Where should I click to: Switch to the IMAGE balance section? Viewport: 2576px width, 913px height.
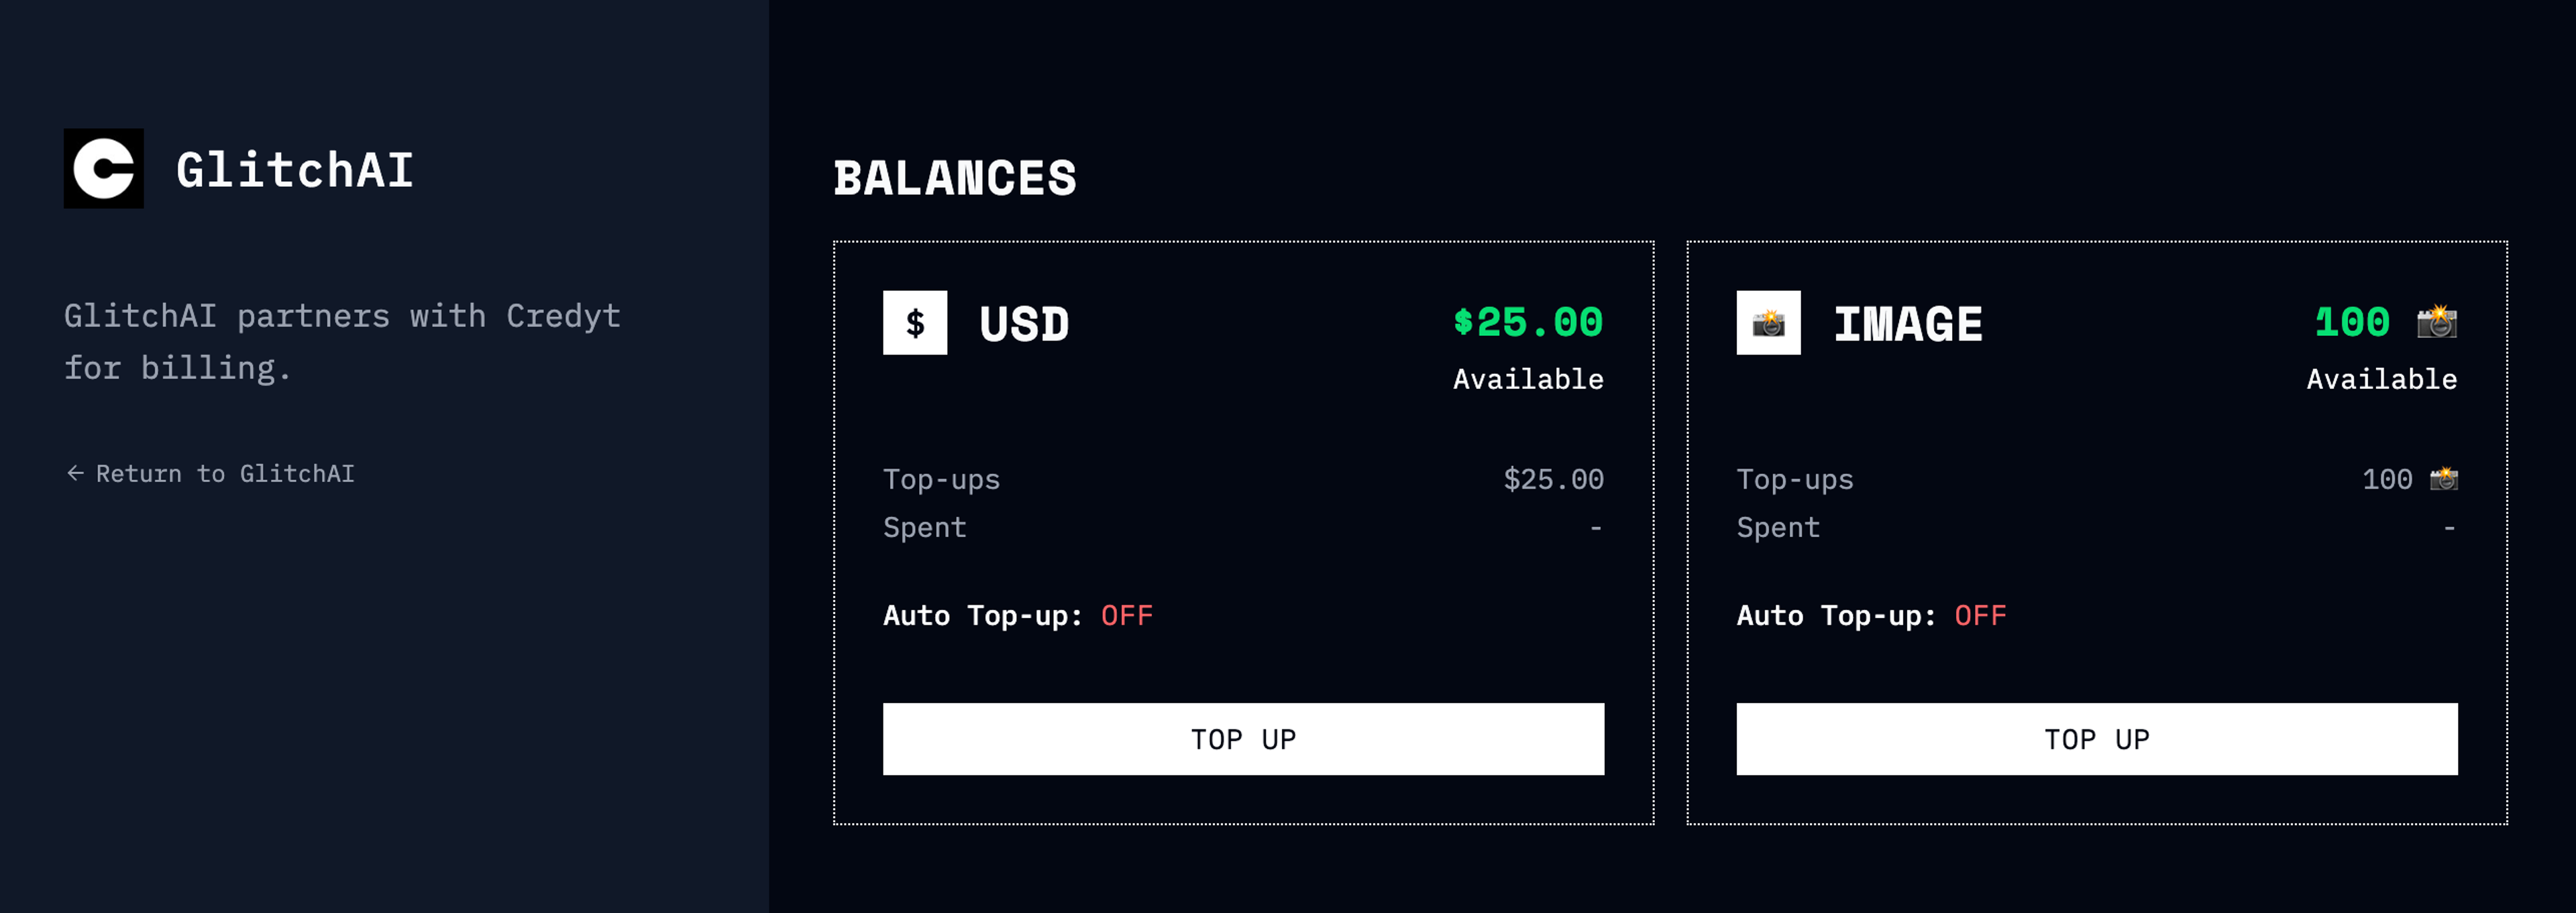tap(1907, 322)
